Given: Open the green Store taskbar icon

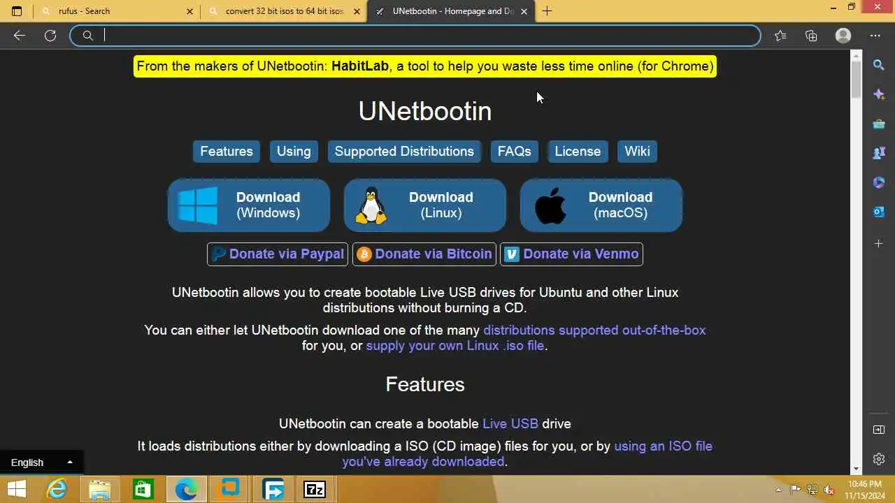Looking at the screenshot, I should [x=143, y=489].
